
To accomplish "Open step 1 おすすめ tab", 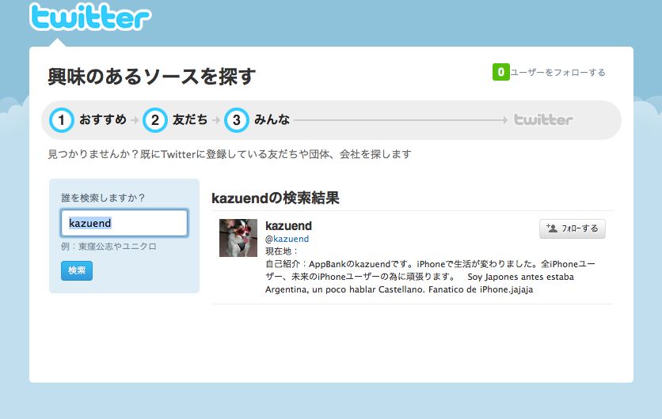I will point(88,119).
